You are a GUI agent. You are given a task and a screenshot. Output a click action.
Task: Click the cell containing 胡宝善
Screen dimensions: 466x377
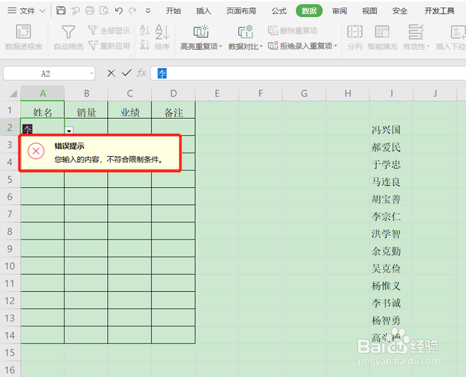391,196
